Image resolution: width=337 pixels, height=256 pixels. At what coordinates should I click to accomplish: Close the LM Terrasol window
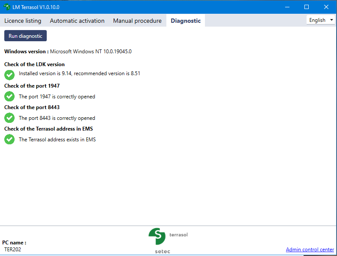326,7
